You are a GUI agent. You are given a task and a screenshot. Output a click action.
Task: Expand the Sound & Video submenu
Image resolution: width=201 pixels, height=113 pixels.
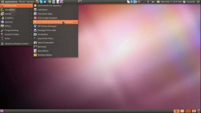point(16,34)
